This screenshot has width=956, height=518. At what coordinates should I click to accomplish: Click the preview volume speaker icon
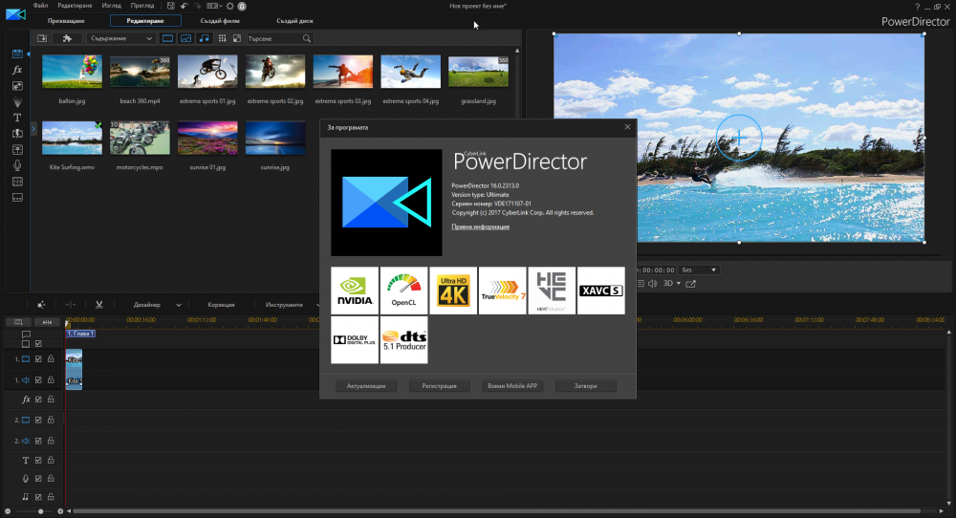click(x=652, y=284)
